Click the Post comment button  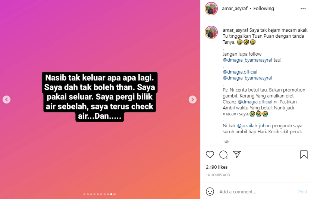303,192
